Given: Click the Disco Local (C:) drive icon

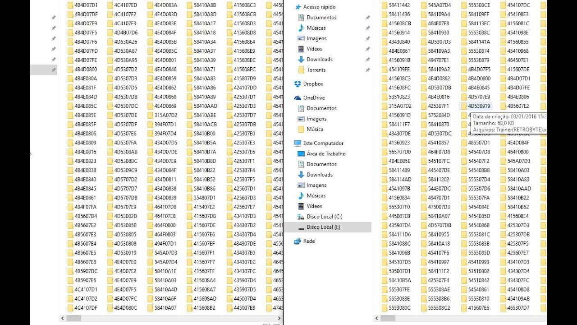Looking at the screenshot, I should pos(302,217).
